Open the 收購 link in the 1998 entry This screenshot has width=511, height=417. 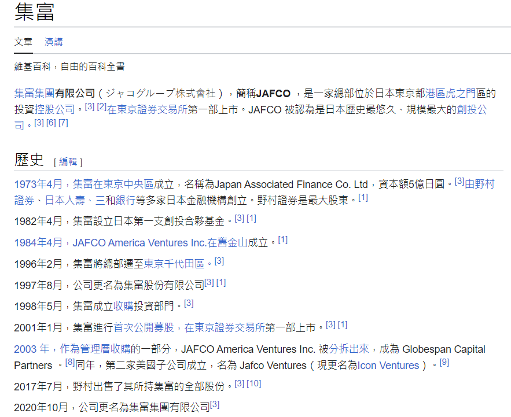coord(123,306)
